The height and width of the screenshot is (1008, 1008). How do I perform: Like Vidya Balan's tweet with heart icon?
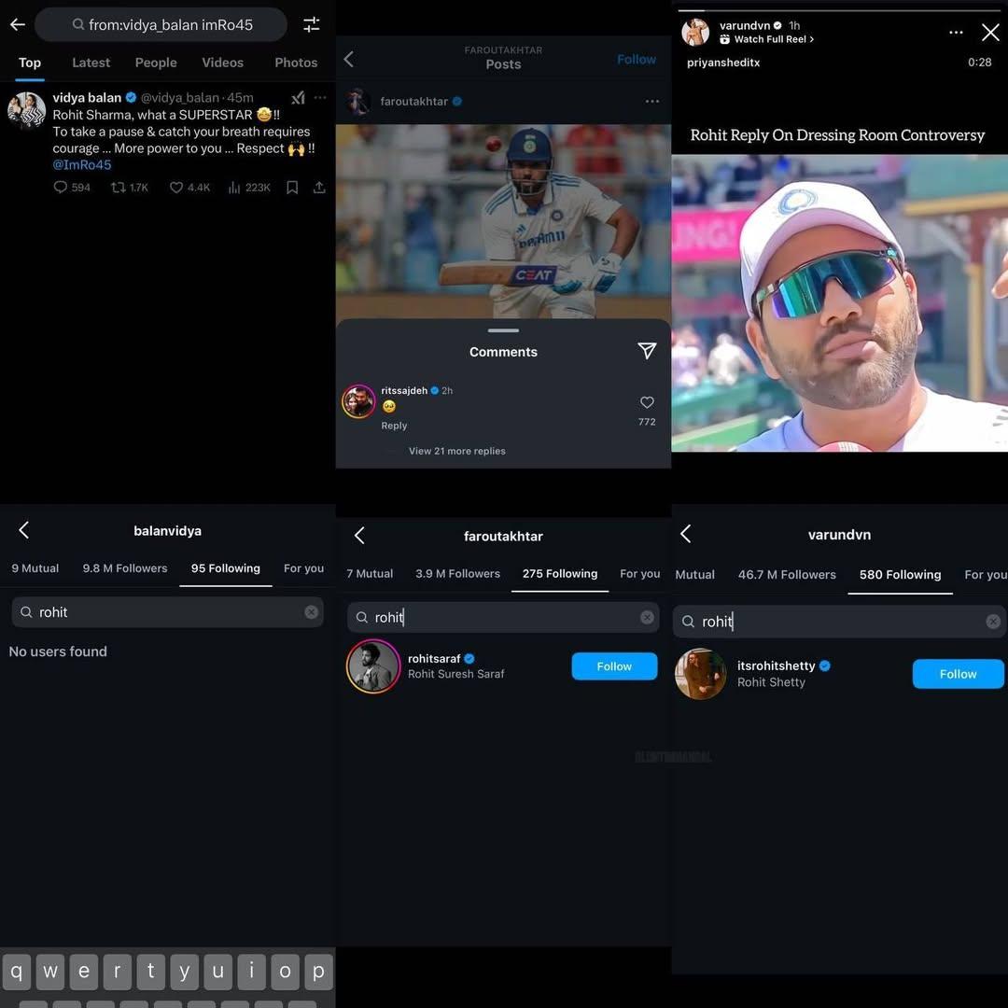pos(176,187)
